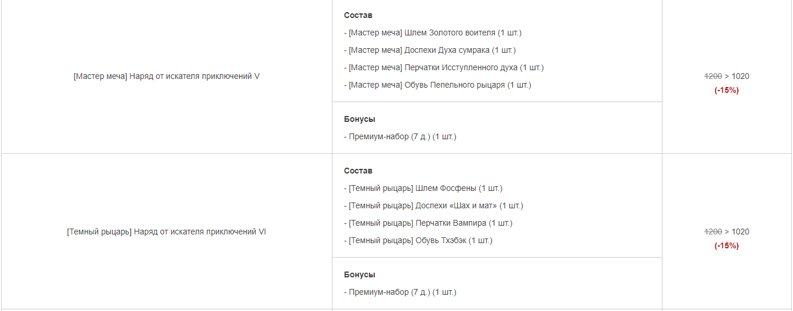Click Премиум-набор bonus in Мастер меча row
Screen dimensions: 793x311
pyautogui.click(x=400, y=136)
